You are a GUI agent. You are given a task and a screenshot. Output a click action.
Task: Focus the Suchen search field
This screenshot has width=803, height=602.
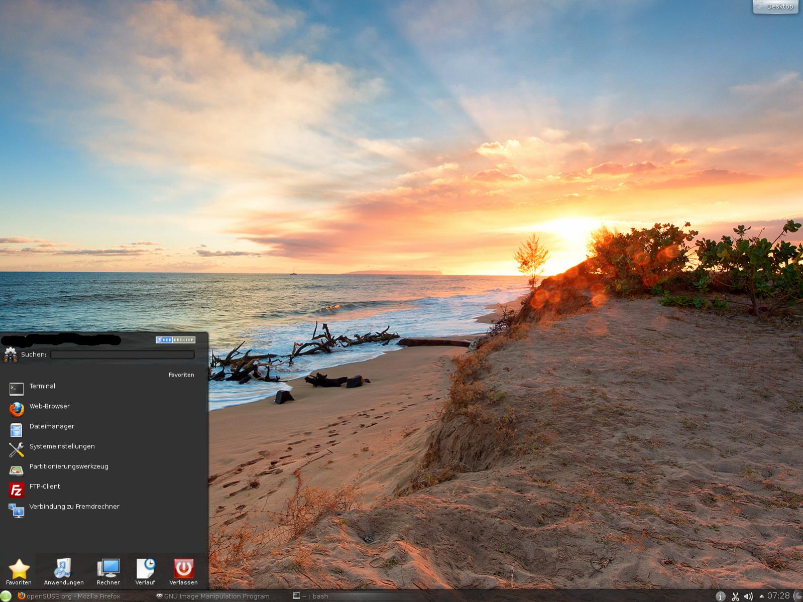coord(122,354)
